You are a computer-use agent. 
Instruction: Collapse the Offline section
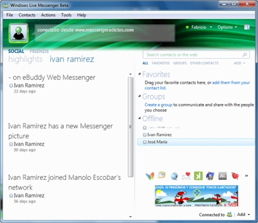coord(139,118)
